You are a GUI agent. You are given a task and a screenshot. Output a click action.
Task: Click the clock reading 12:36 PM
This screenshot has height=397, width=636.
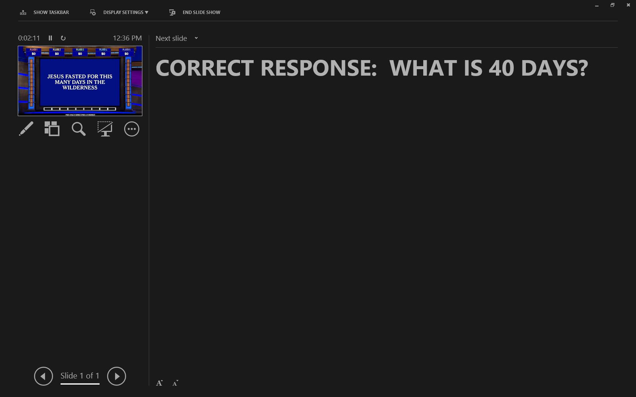(x=127, y=38)
